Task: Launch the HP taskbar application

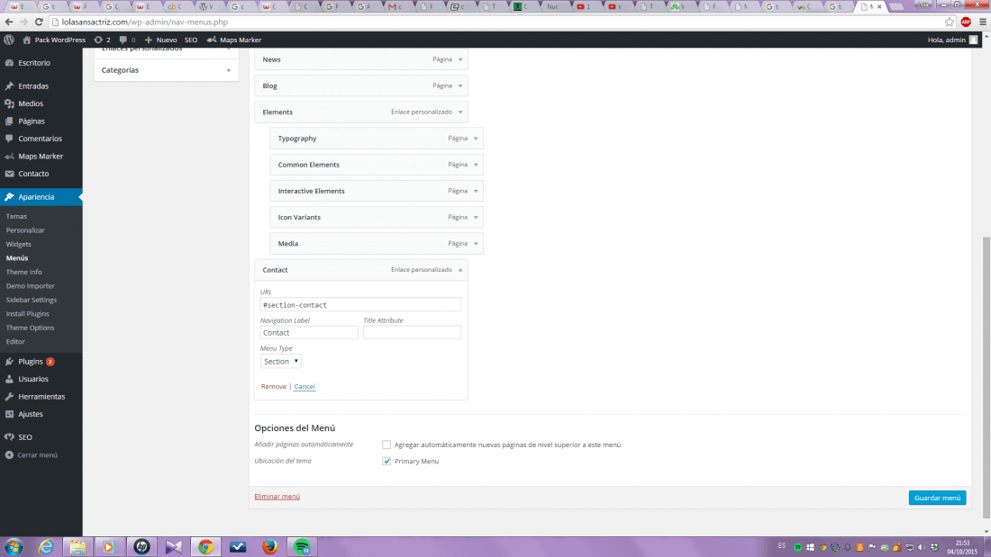Action: coord(141,547)
